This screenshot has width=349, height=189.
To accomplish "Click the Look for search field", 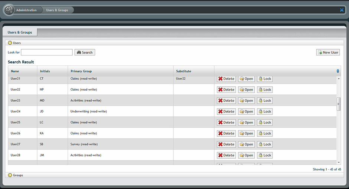I will click(47, 53).
